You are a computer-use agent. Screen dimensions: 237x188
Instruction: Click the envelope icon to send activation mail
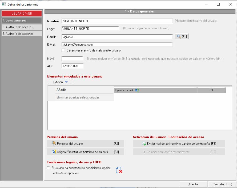[x=144, y=144]
